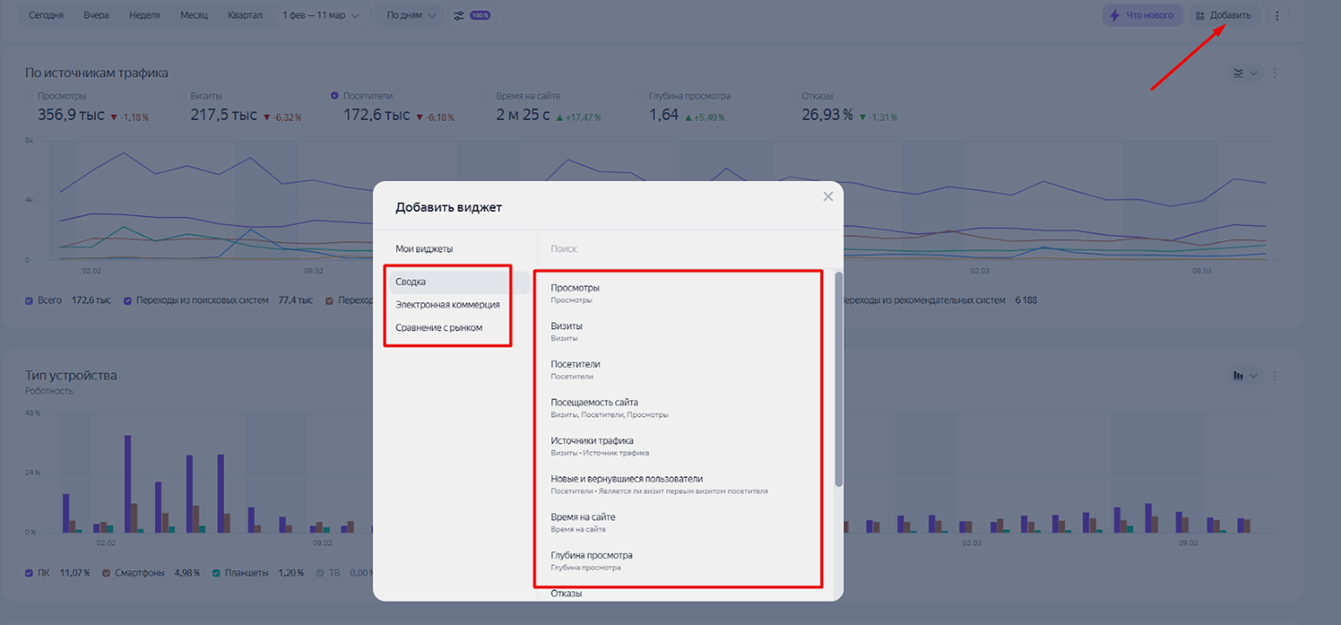The width and height of the screenshot is (1341, 625).
Task: Toggle the Планшеты checkbox
Action: [x=217, y=573]
